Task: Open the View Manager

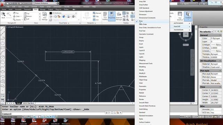Action: tap(45, 16)
